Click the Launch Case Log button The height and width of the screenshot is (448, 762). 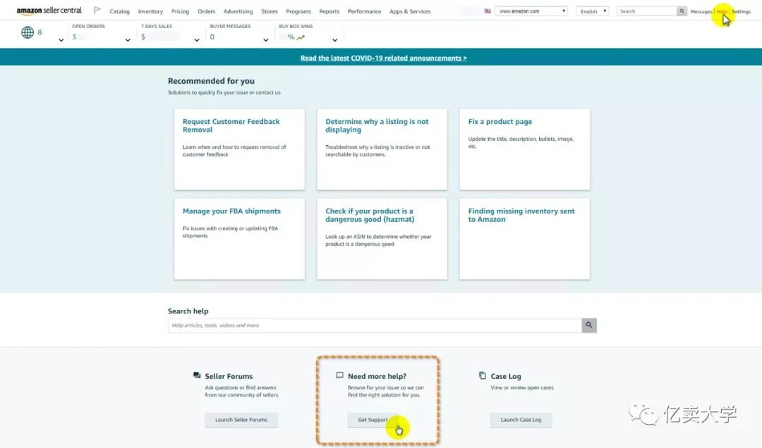point(521,420)
